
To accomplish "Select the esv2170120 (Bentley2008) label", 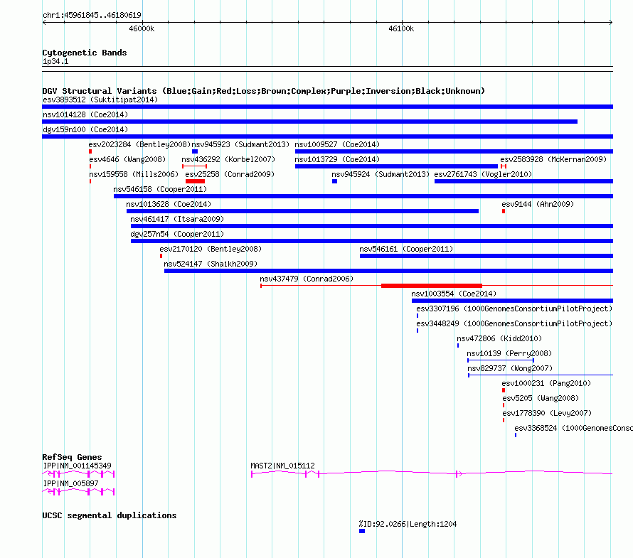I will [211, 249].
